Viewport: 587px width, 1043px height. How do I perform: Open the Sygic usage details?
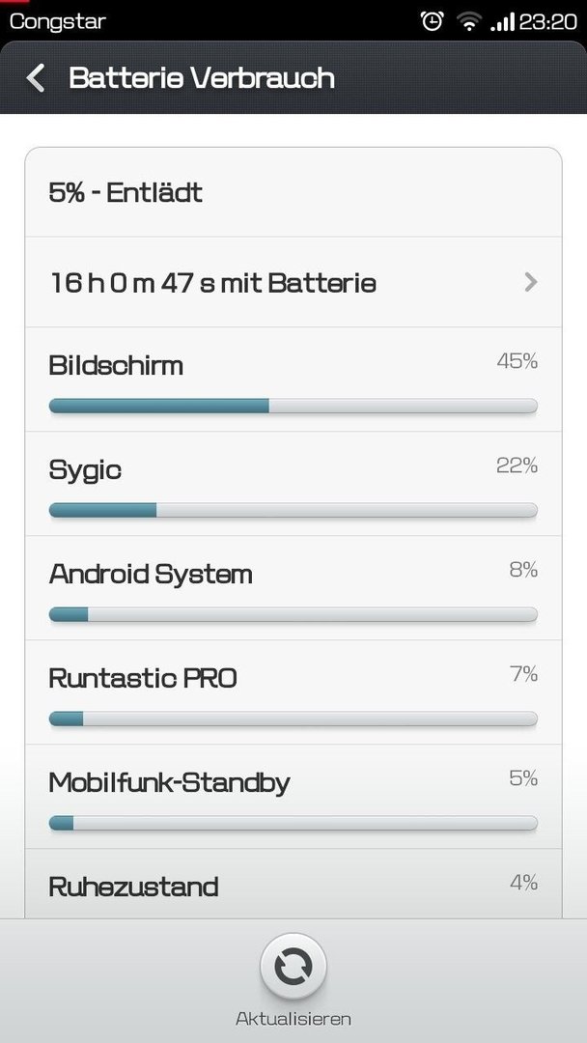(293, 484)
